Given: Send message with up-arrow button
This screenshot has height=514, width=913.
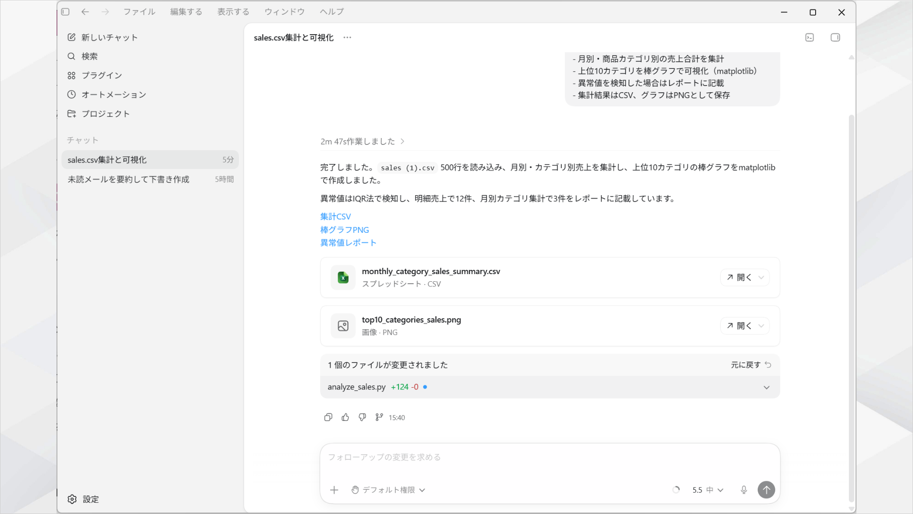Looking at the screenshot, I should 766,490.
